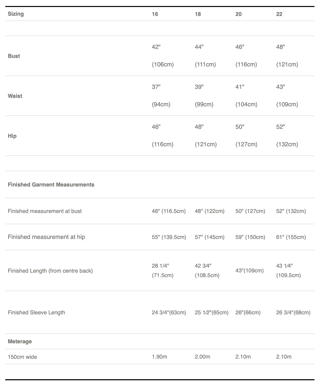
Task: Click Finished Length from centre back label
Action: pyautogui.click(x=50, y=271)
